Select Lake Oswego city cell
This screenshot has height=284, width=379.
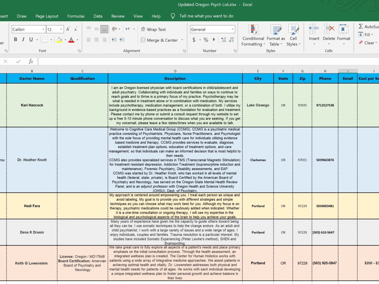click(x=258, y=105)
